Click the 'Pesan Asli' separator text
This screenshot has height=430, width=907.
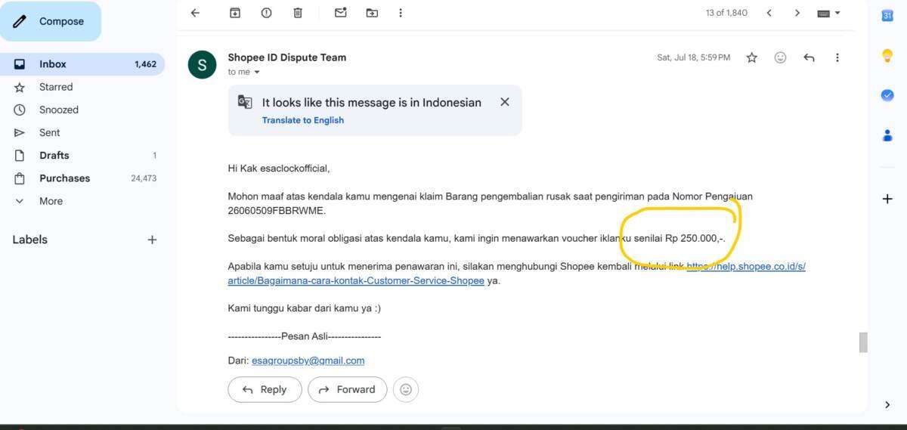(305, 336)
